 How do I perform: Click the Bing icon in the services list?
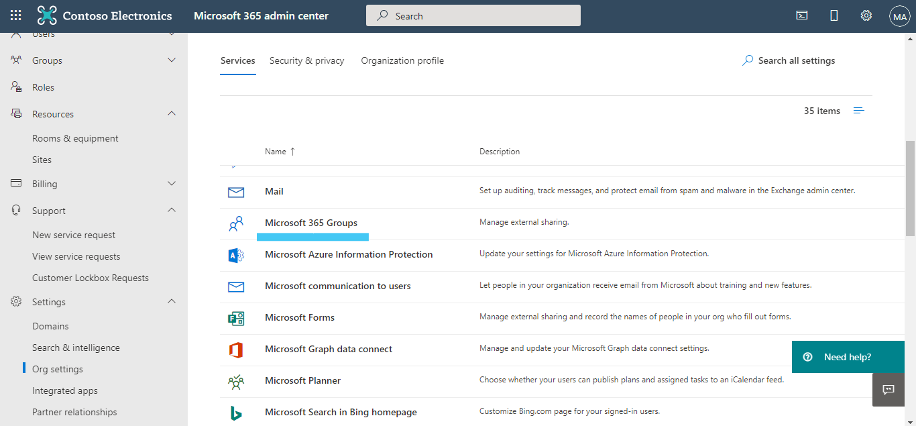coord(236,413)
